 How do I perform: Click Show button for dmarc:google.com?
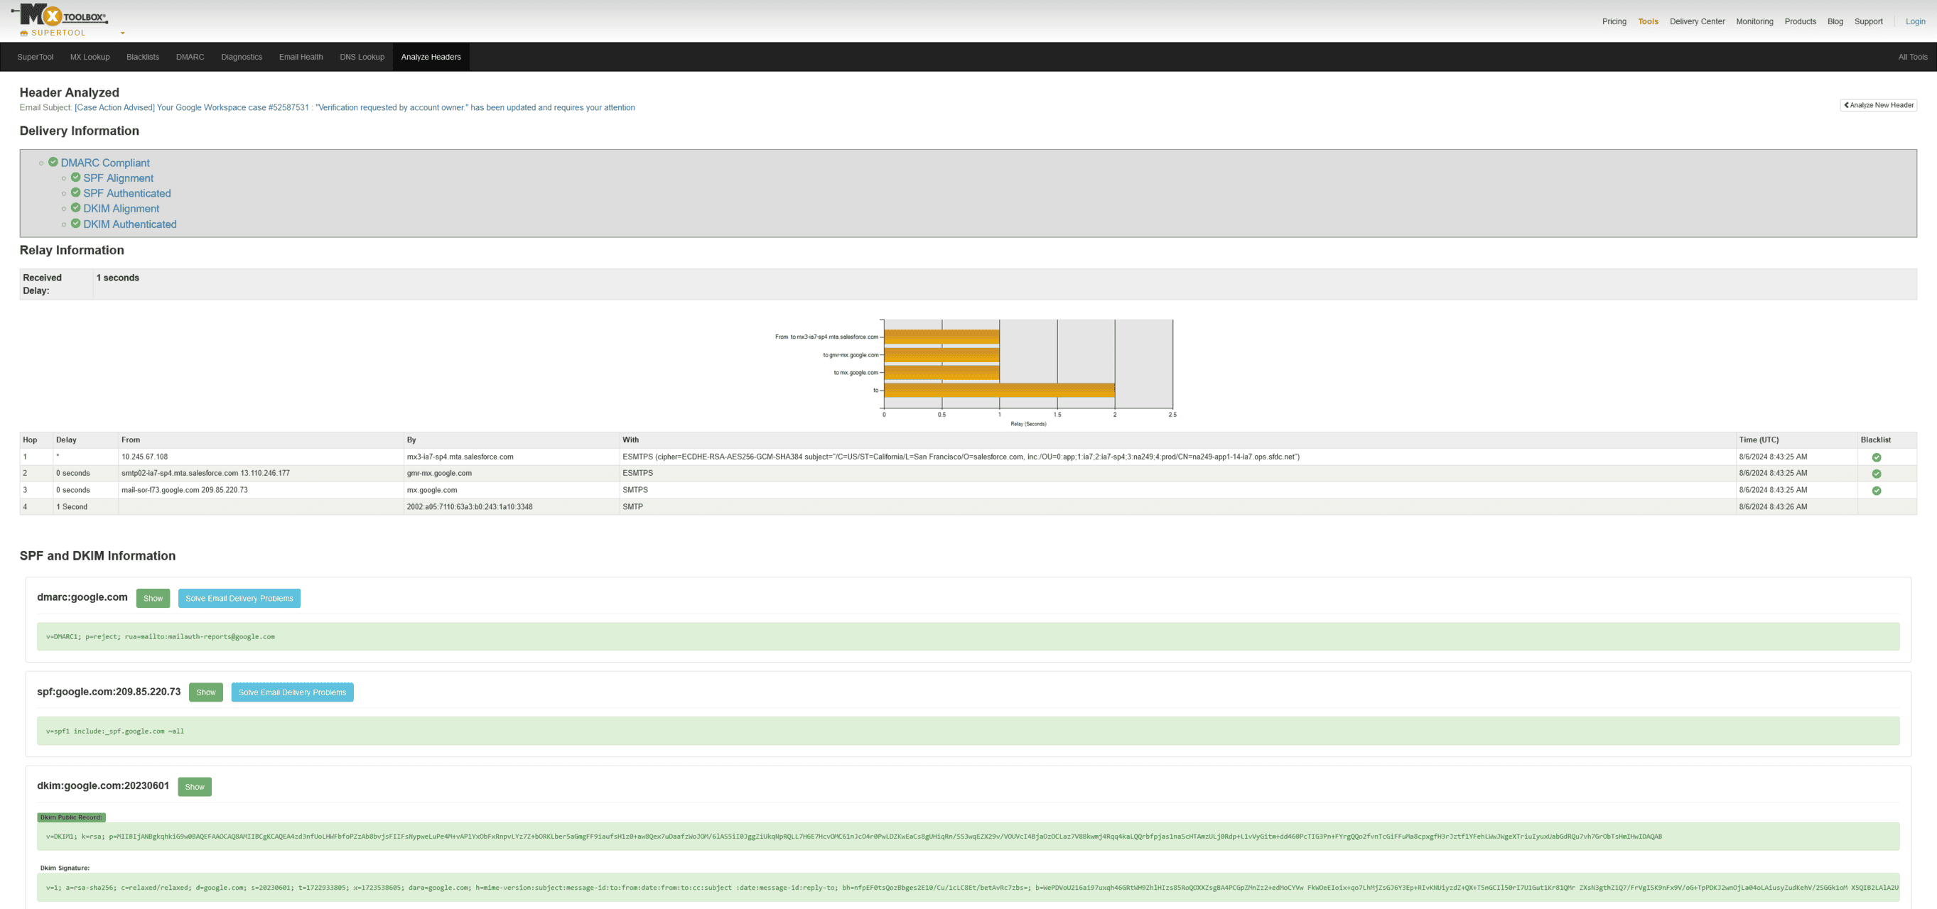coord(153,599)
